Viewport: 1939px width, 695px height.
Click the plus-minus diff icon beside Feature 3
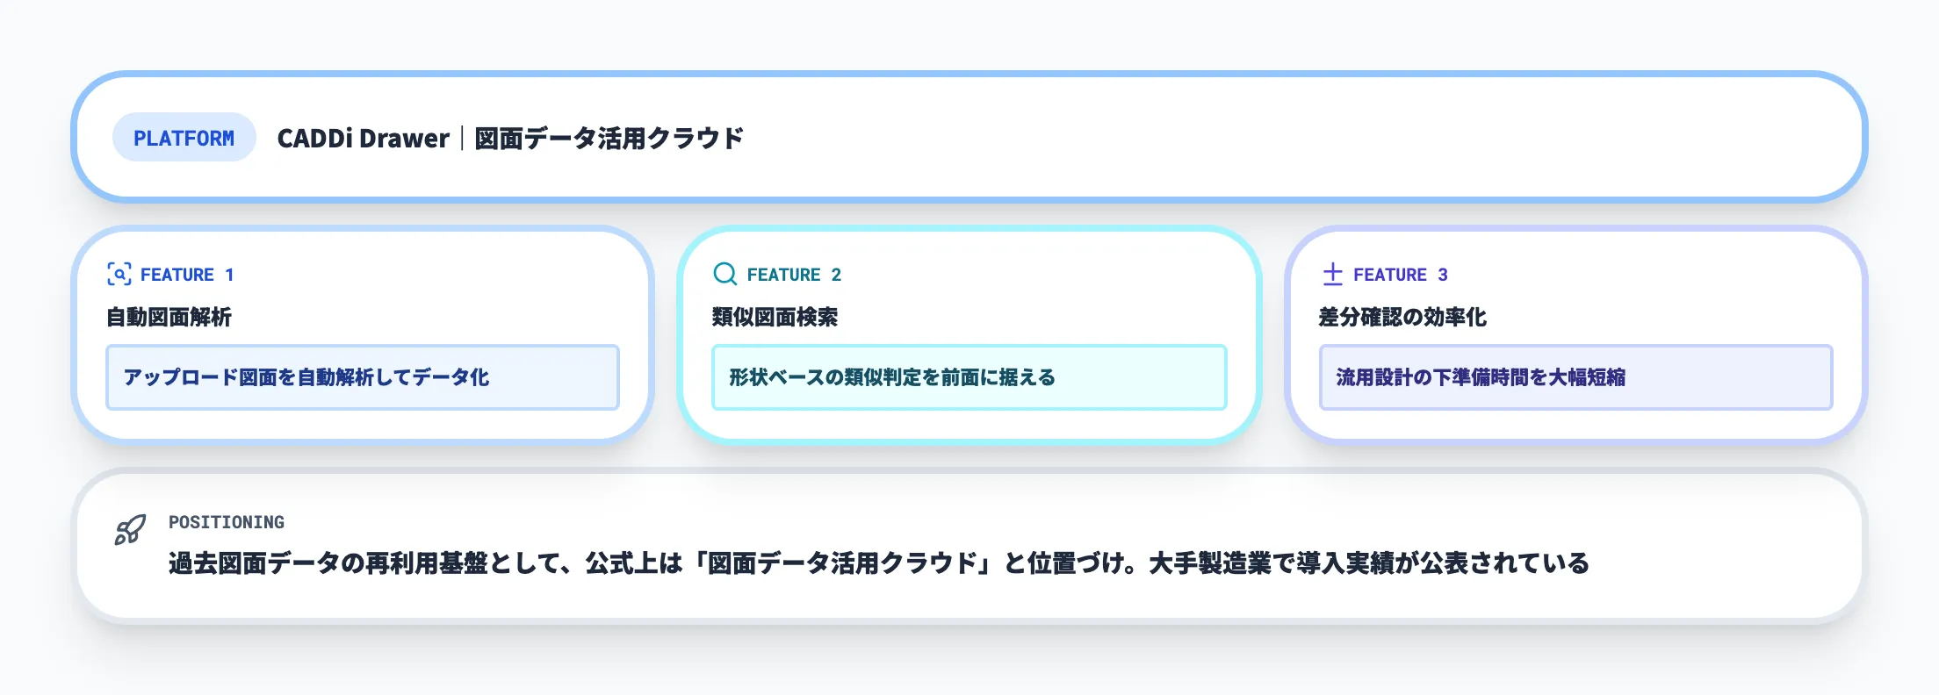click(1332, 275)
